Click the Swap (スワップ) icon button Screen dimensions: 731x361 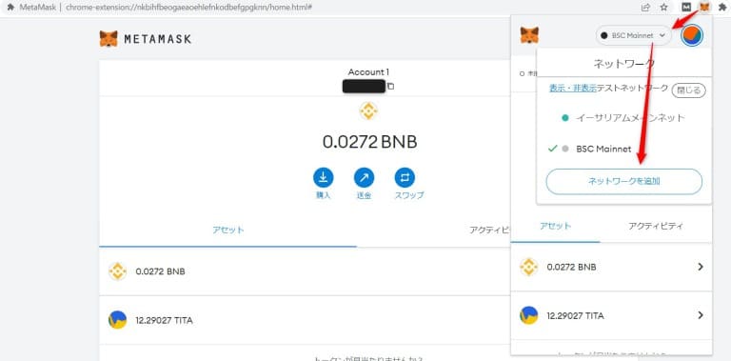(x=405, y=178)
